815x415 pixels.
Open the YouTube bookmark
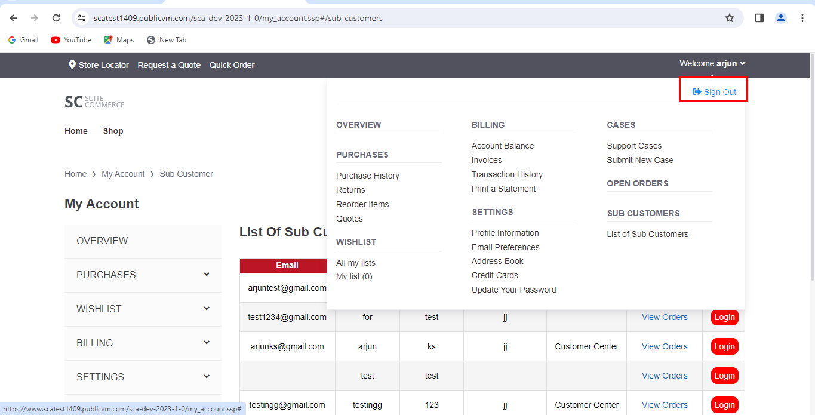point(71,40)
